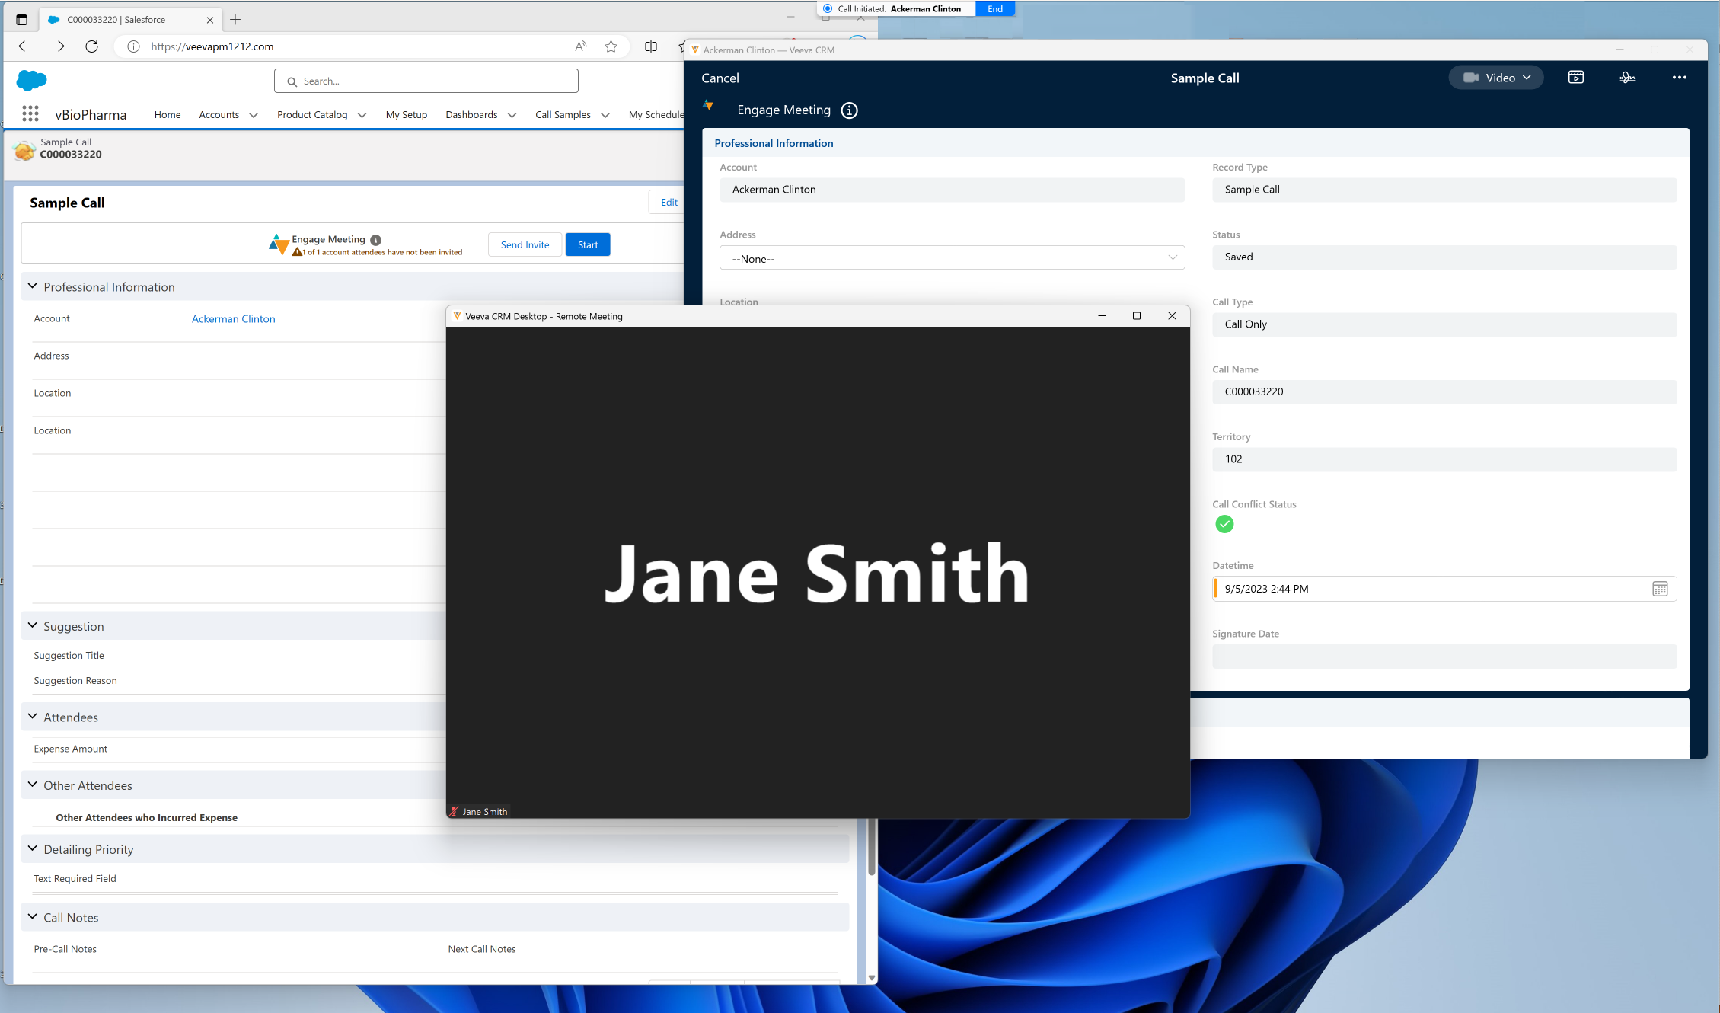The height and width of the screenshot is (1013, 1720).
Task: Open the Address dropdown showing --None--
Action: tap(952, 258)
